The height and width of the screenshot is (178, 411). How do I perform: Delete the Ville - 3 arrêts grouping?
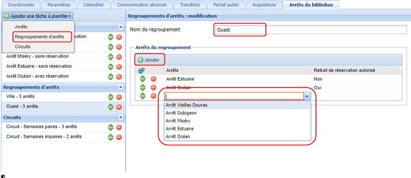(119, 97)
